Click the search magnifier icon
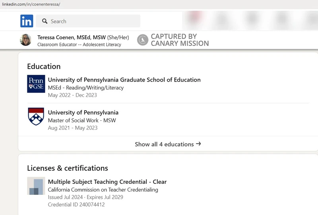This screenshot has height=215, width=318. [x=45, y=21]
